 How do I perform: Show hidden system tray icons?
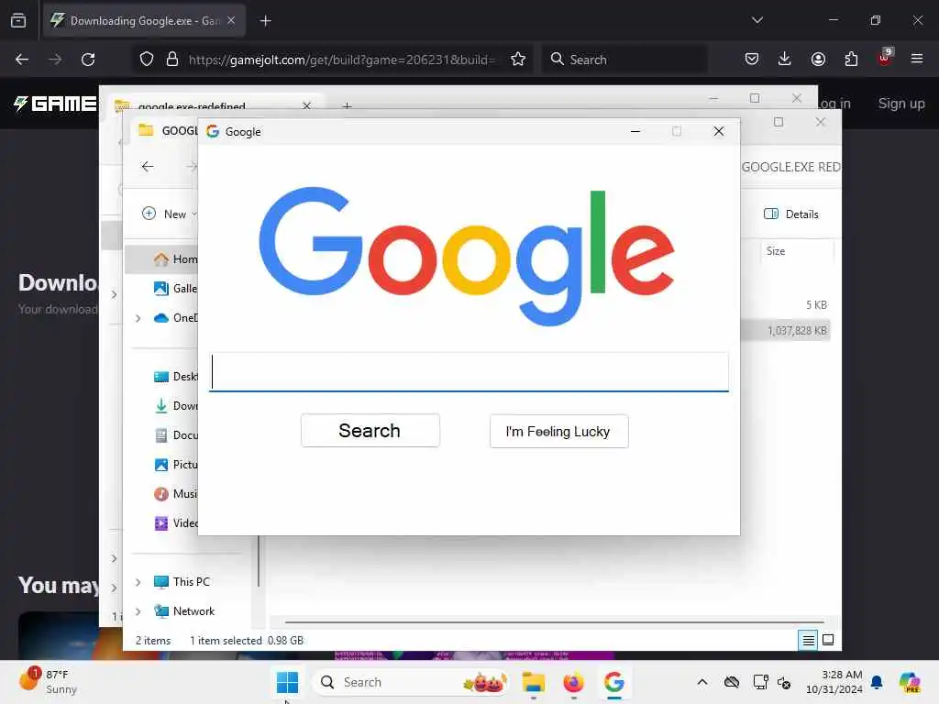tap(702, 682)
